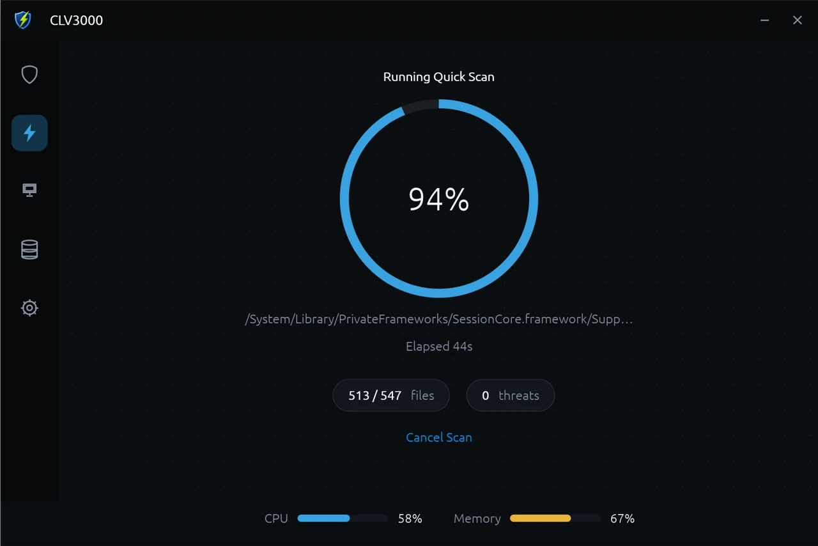Close the CLV3000 window
The height and width of the screenshot is (546, 818).
coord(798,20)
